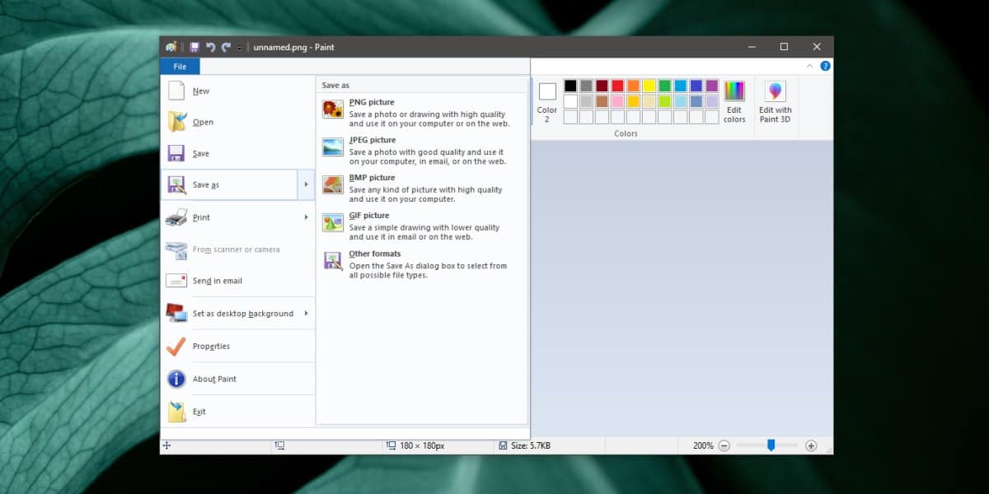Click the Save icon in Quick Access Toolbar
The width and height of the screenshot is (989, 494).
click(195, 48)
